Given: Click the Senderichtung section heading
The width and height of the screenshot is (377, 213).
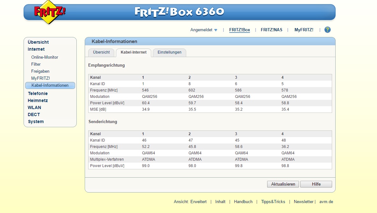Looking at the screenshot, I should 103,121.
